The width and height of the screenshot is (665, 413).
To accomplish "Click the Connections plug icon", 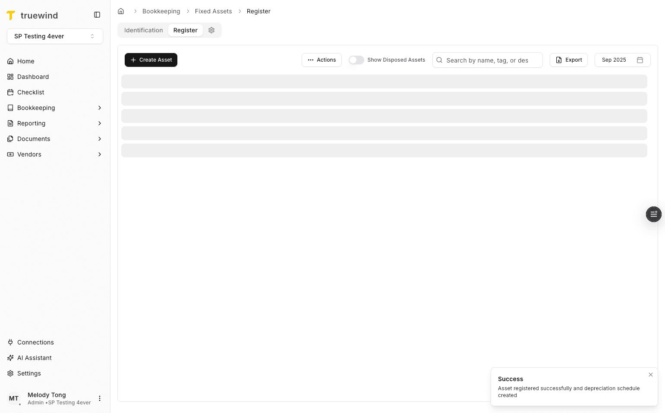I will 10,342.
